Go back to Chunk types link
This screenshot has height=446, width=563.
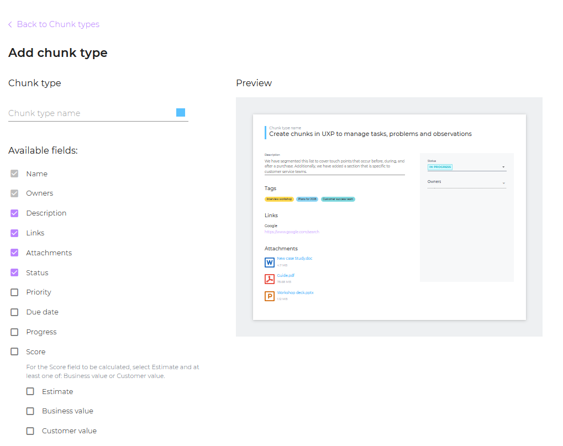click(x=58, y=24)
